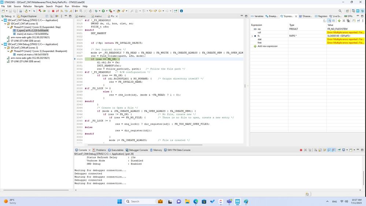
Task: Switch to the Memory tab
Action: 156,150
